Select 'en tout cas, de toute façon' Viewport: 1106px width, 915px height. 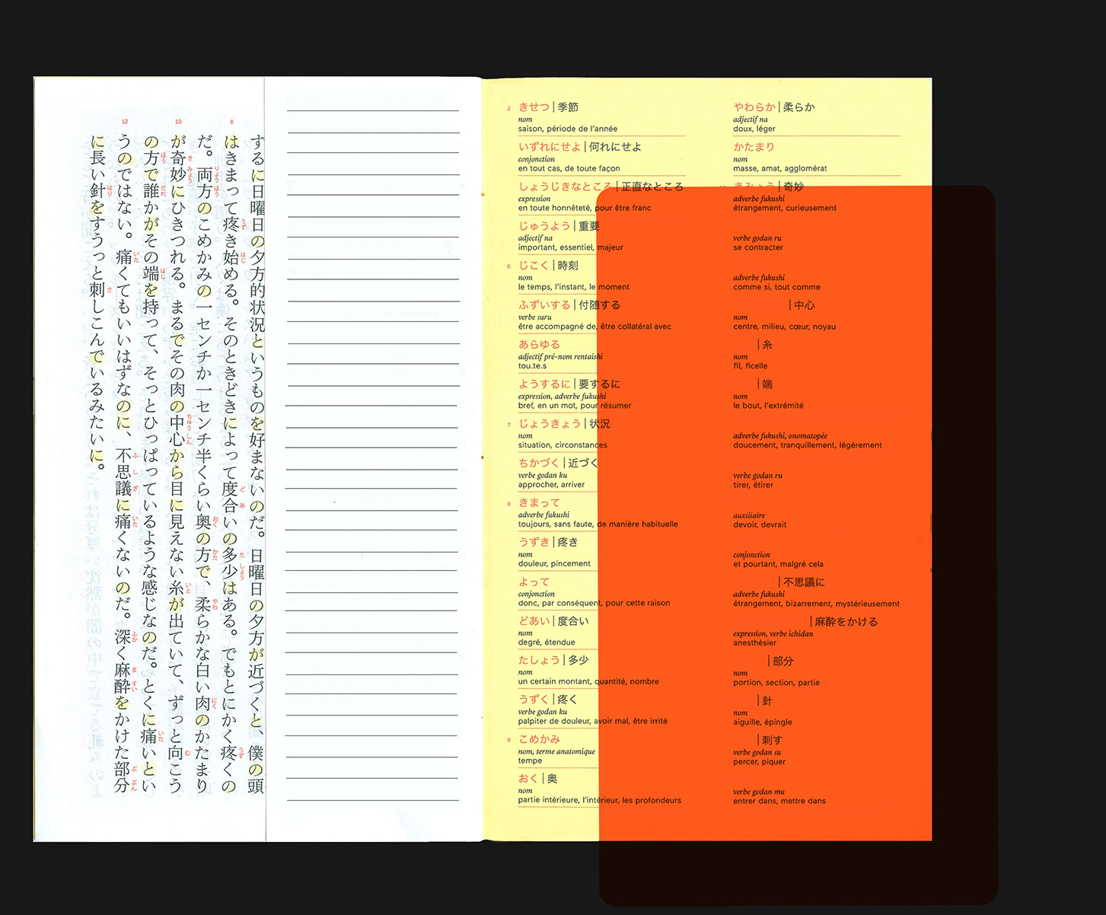569,168
